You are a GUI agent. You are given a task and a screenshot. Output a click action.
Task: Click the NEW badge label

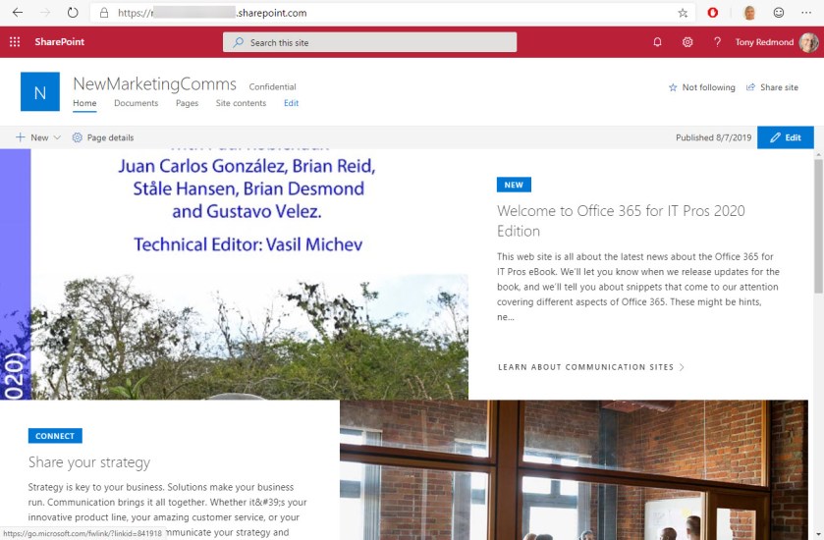coord(514,185)
